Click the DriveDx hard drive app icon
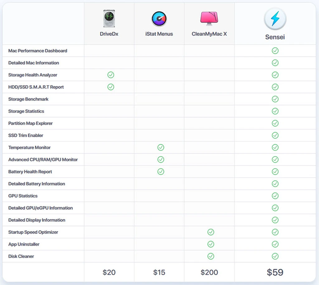319x285 pixels. point(109,18)
